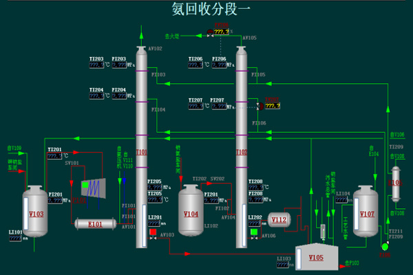Click the T102 bottom level bar

coord(244,225)
